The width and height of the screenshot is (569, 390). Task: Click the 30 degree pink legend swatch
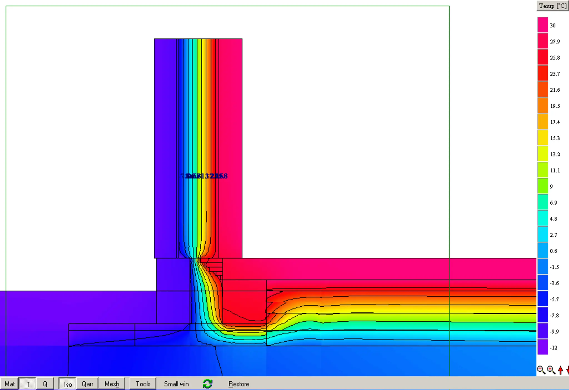[543, 25]
